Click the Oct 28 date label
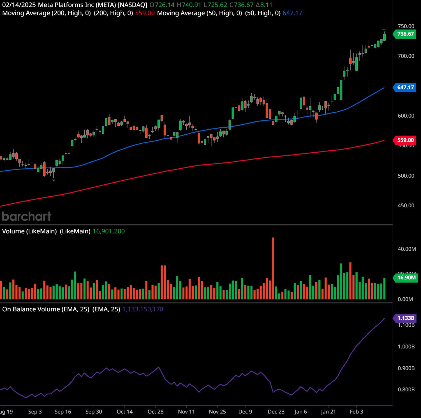This screenshot has height=418, width=421. tap(156, 412)
